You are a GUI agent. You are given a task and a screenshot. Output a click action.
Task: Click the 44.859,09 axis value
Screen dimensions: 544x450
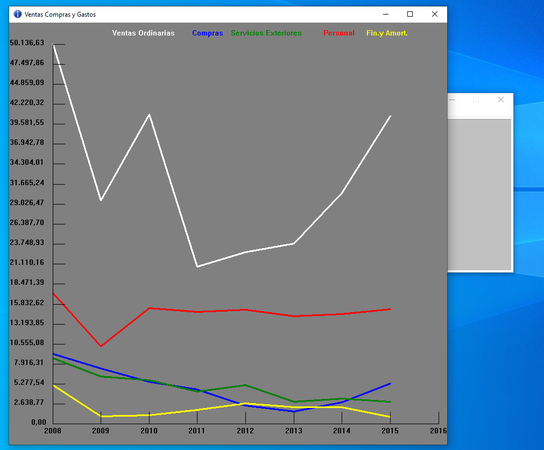[27, 82]
